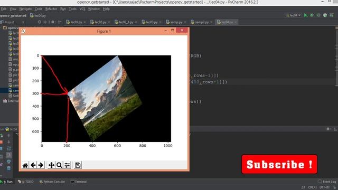
Task: Open the Terminal tool window
Action: pyautogui.click(x=79, y=182)
